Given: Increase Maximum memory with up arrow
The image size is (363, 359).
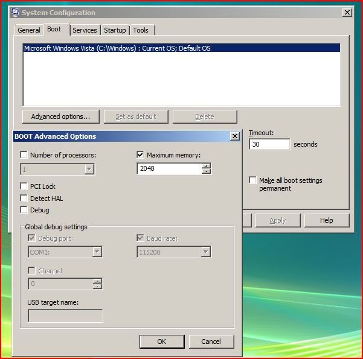Looking at the screenshot, I should (206, 166).
